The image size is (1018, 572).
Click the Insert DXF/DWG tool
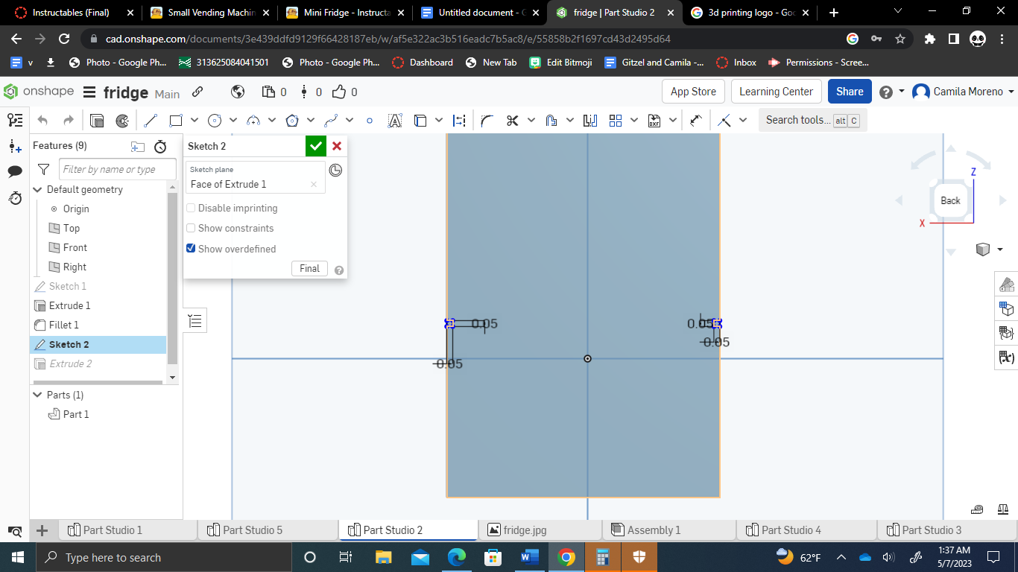[654, 119]
